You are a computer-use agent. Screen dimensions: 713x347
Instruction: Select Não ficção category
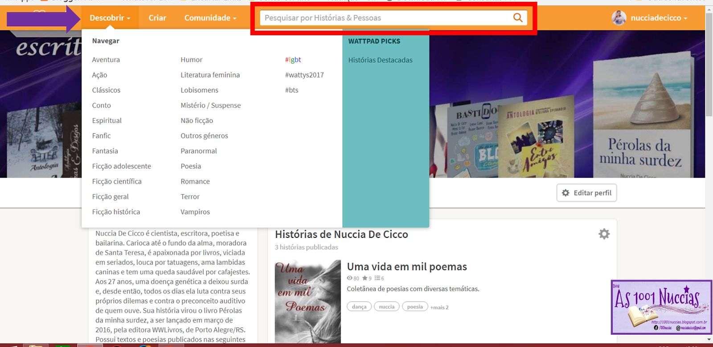pos(197,120)
